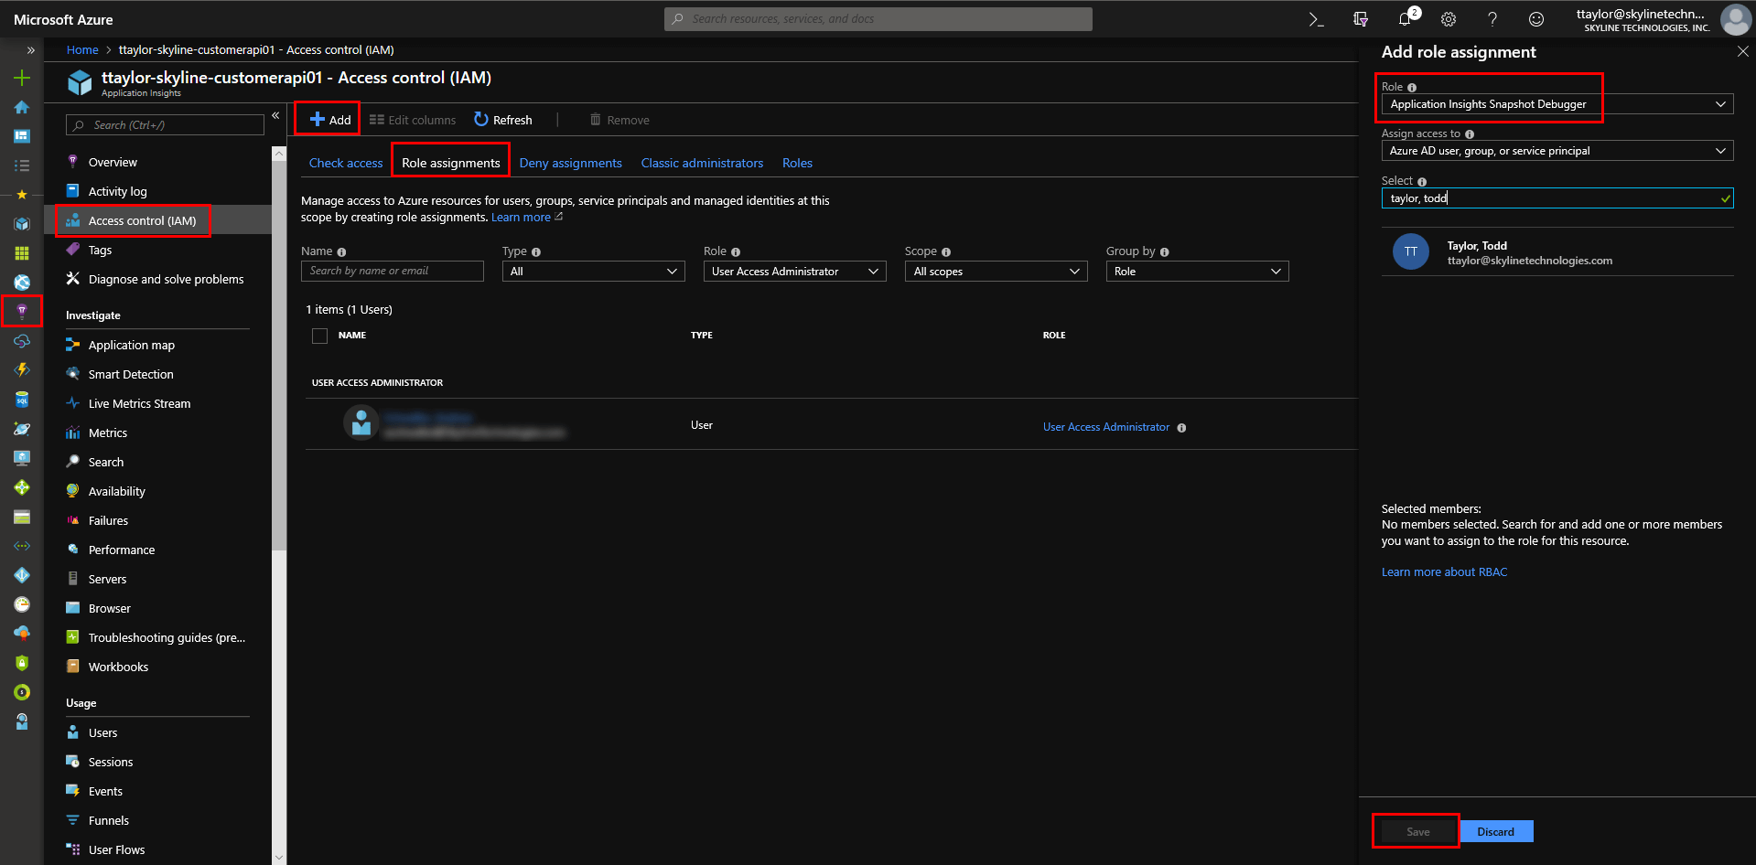Viewport: 1756px width, 865px height.
Task: Open the Learn more link in description
Action: pyautogui.click(x=521, y=218)
